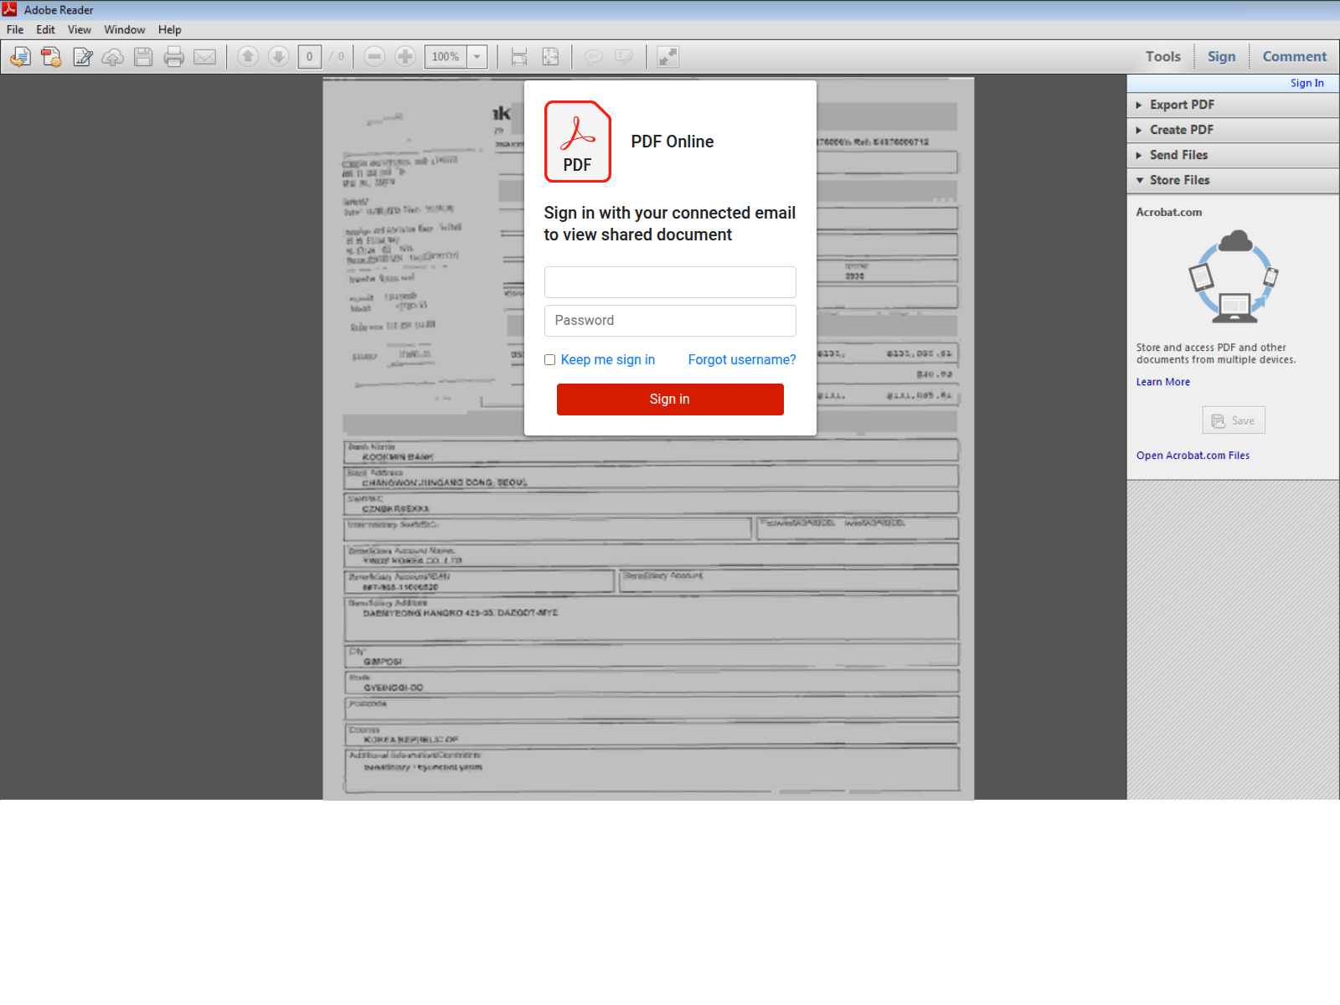This screenshot has width=1340, height=1005.
Task: Go to next page down-arrow icon
Action: pos(279,56)
